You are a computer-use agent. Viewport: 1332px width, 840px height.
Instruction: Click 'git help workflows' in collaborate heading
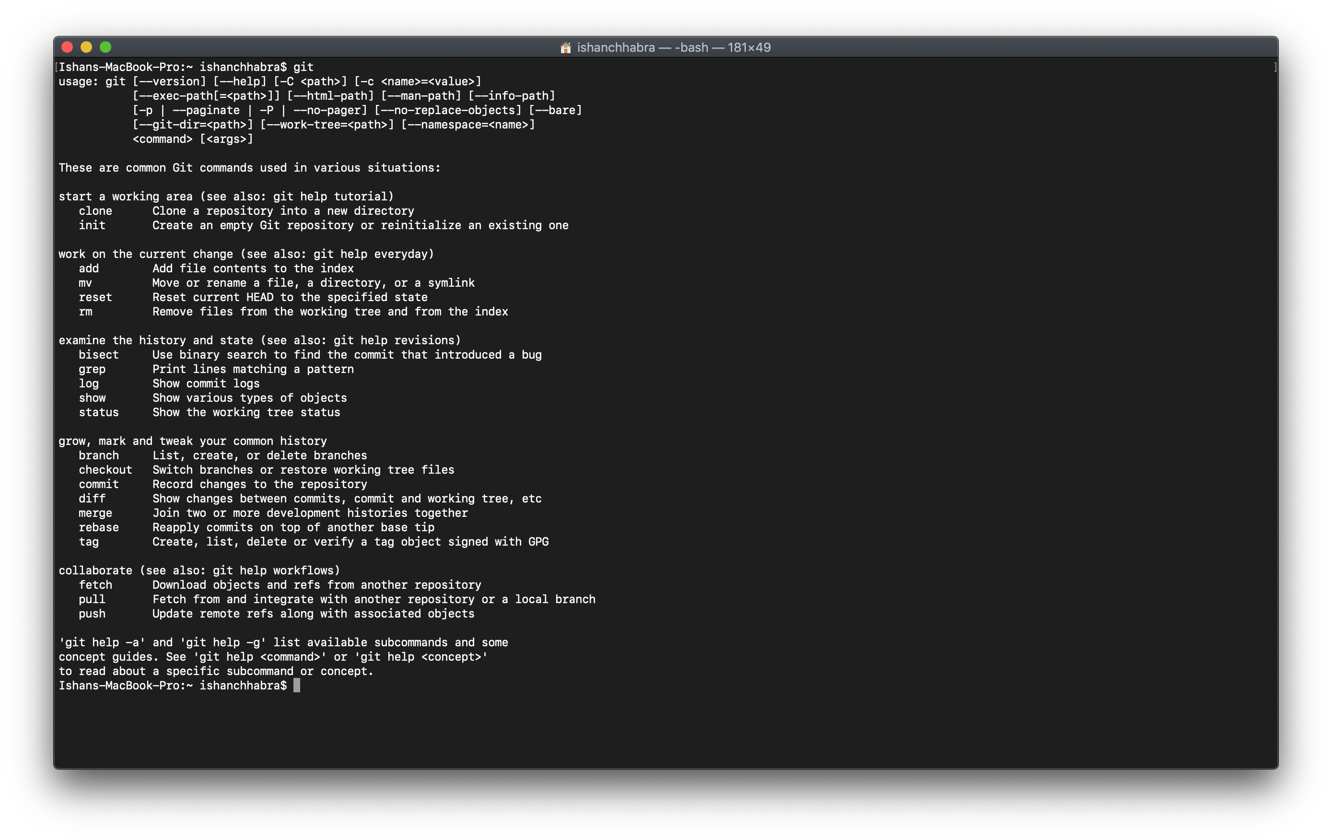click(273, 571)
